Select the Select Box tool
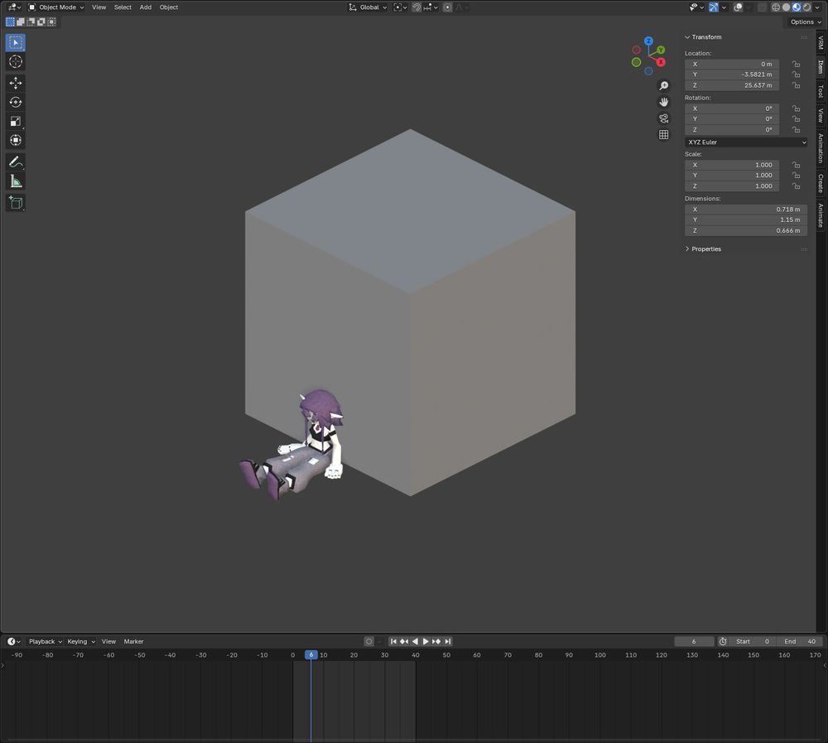 [x=15, y=42]
